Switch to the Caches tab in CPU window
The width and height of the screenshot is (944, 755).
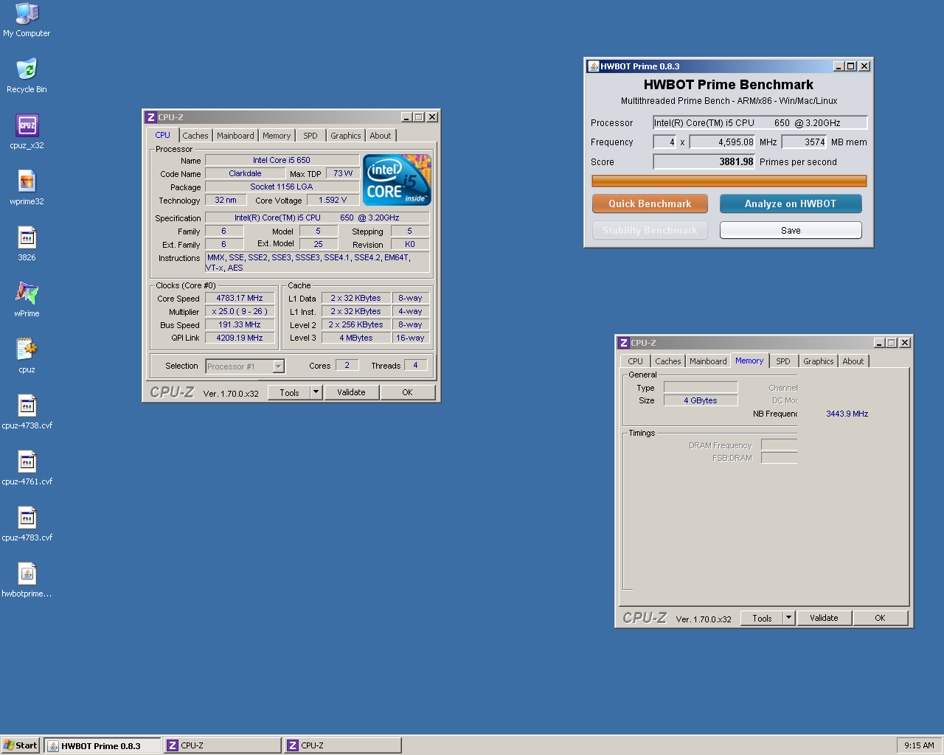(195, 136)
